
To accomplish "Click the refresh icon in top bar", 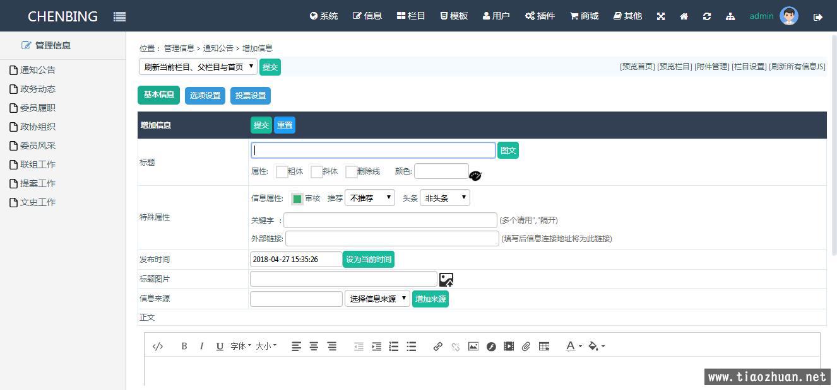I will [707, 16].
